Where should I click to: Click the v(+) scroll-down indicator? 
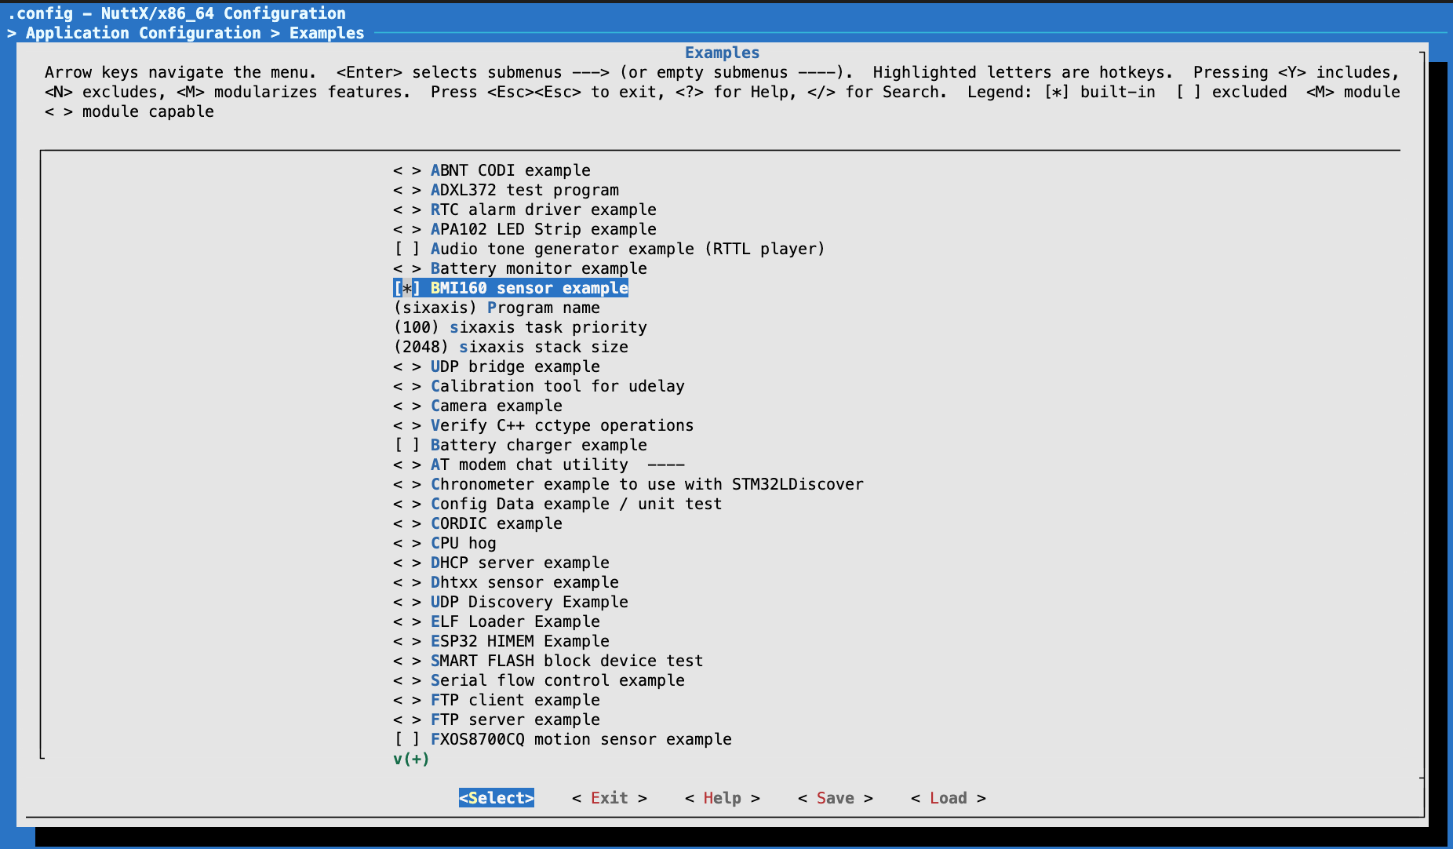411,759
